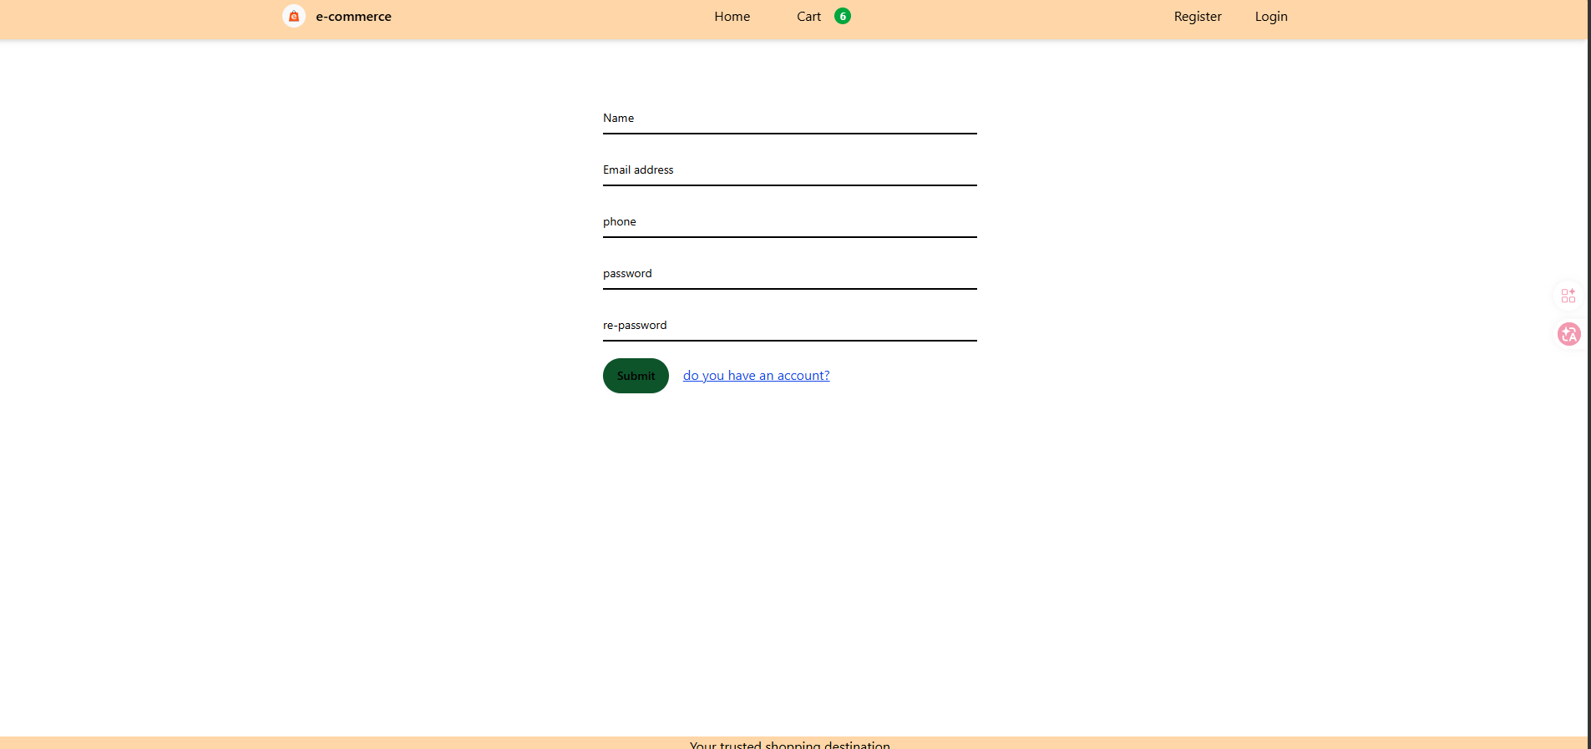Go to the Home page
1591x749 pixels.
pos(732,17)
